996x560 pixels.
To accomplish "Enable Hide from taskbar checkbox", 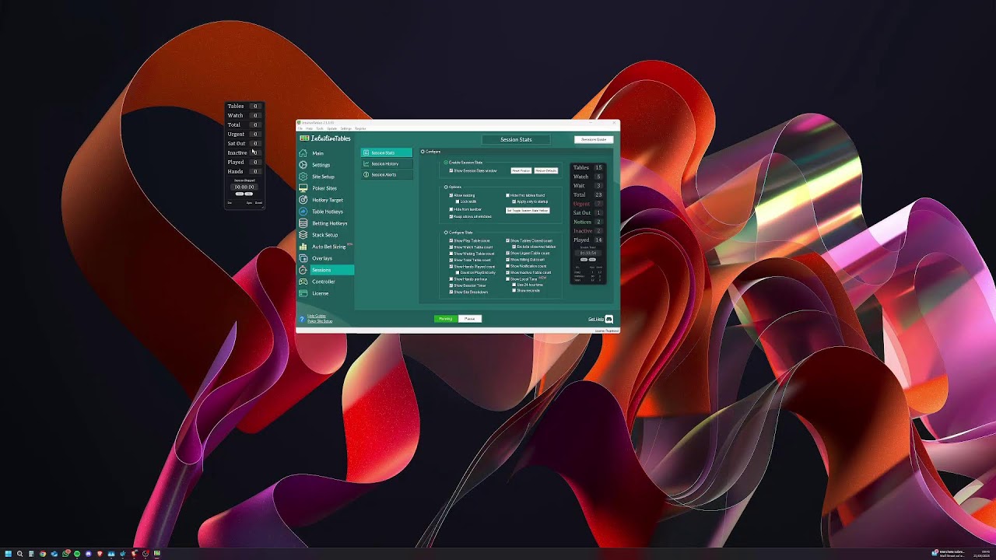I will [x=451, y=210].
